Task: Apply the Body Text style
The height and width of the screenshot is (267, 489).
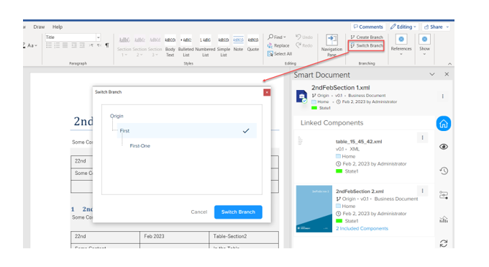Action: click(170, 45)
